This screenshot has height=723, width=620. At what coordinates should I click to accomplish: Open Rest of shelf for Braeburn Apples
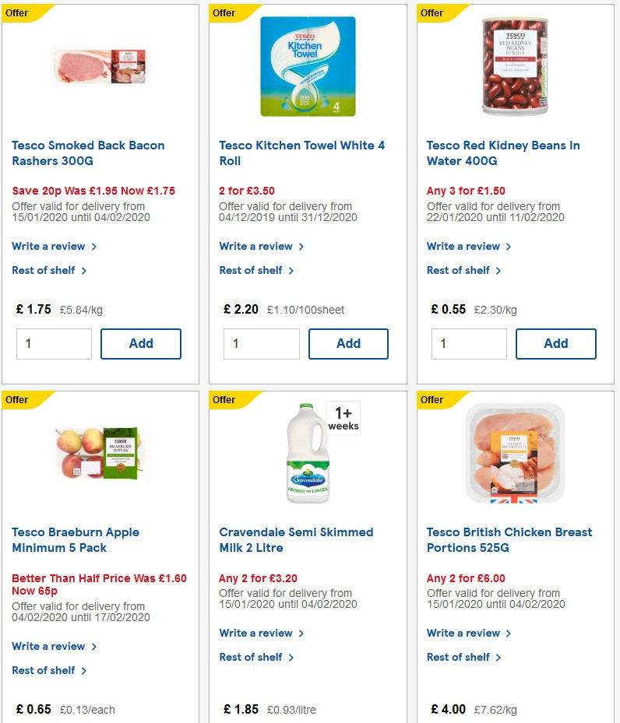coord(43,670)
